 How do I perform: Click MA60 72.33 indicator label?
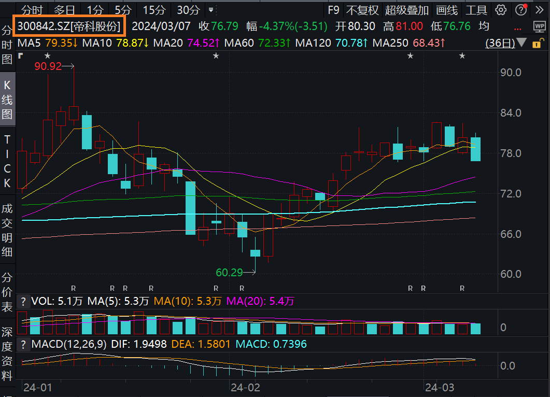[258, 43]
